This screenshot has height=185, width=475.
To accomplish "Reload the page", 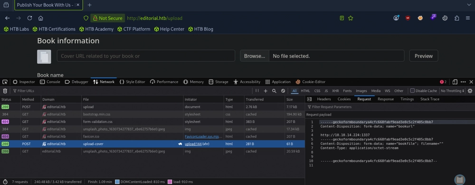I will pos(29,18).
